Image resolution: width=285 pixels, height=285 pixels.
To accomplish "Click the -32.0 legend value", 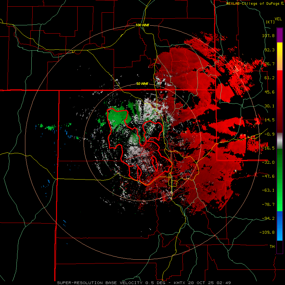I will [268, 162].
